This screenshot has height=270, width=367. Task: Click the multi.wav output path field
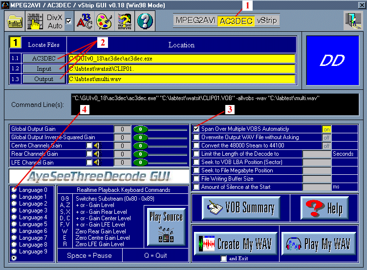(182, 79)
